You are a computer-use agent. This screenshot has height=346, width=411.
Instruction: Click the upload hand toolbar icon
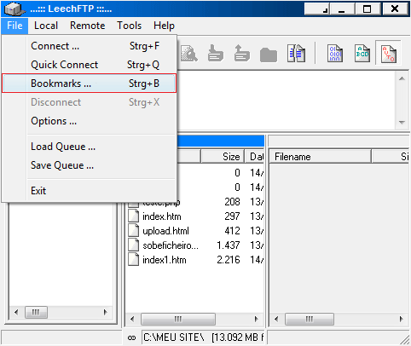pos(241,53)
